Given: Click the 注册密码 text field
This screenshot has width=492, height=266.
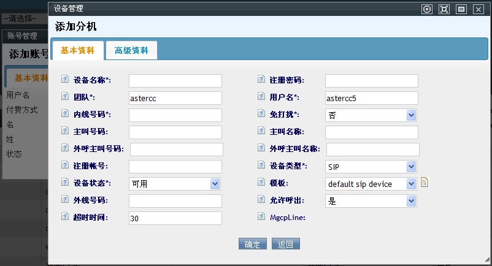Looking at the screenshot, I should tap(371, 81).
